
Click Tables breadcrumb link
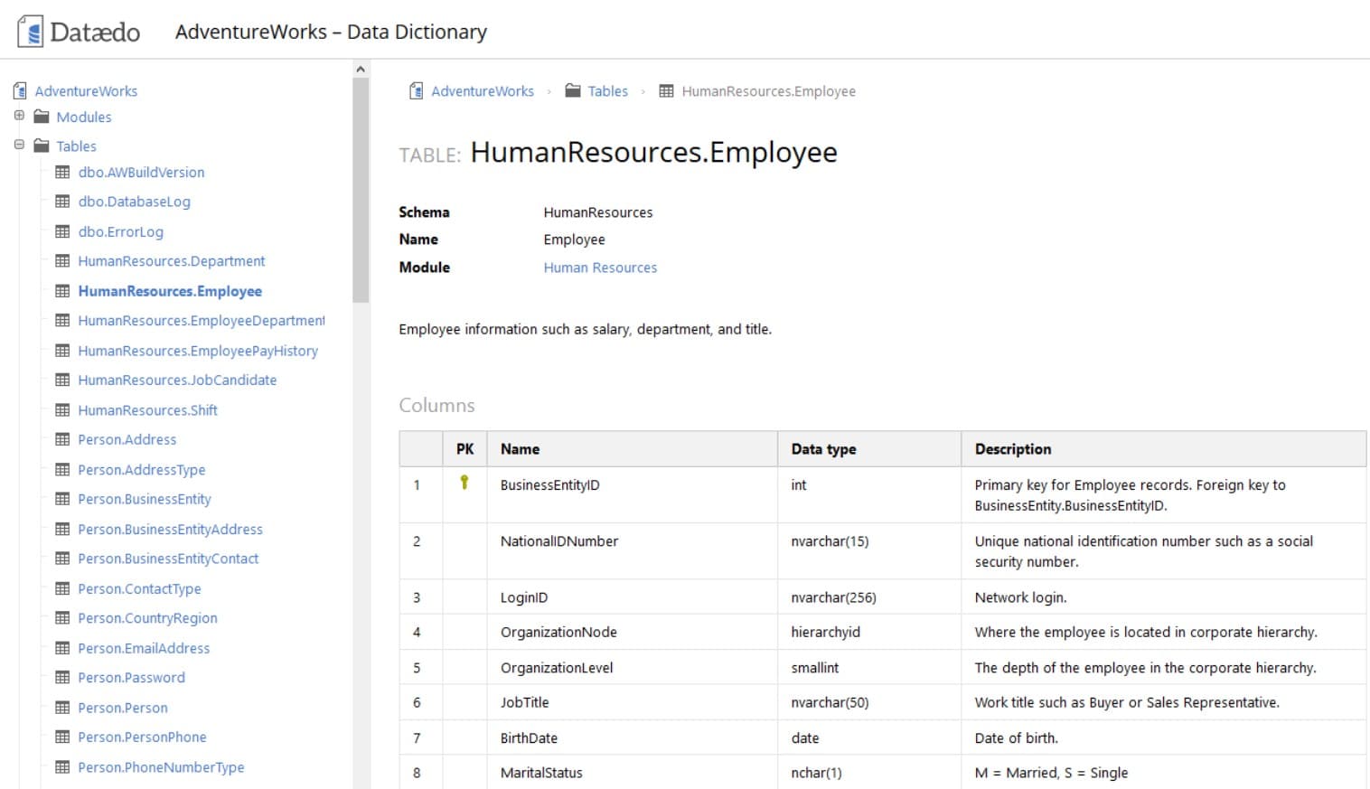click(x=607, y=91)
